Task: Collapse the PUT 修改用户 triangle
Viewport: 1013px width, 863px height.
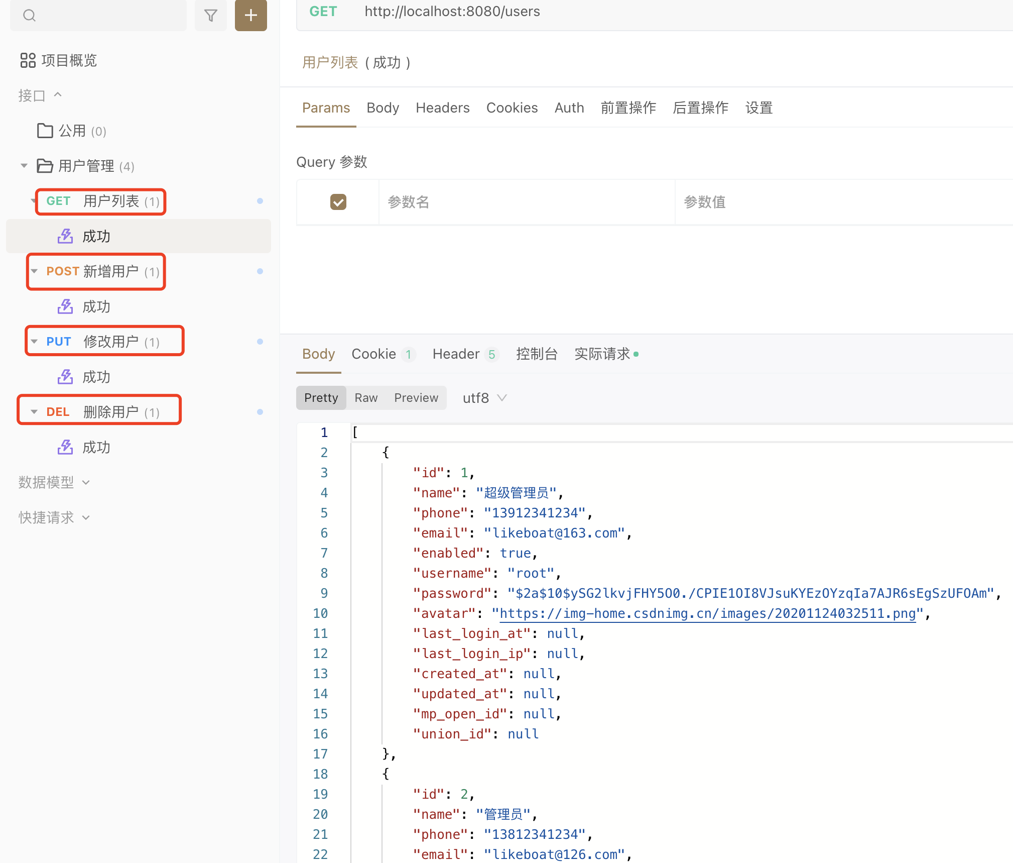Action: (34, 342)
